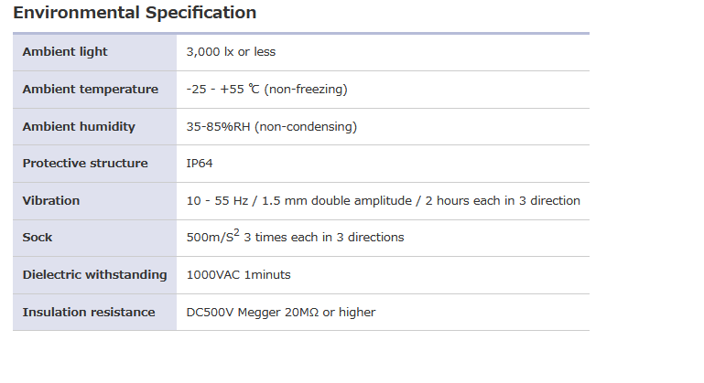
Task: Click the Environmental Specification heading
Action: click(x=135, y=13)
